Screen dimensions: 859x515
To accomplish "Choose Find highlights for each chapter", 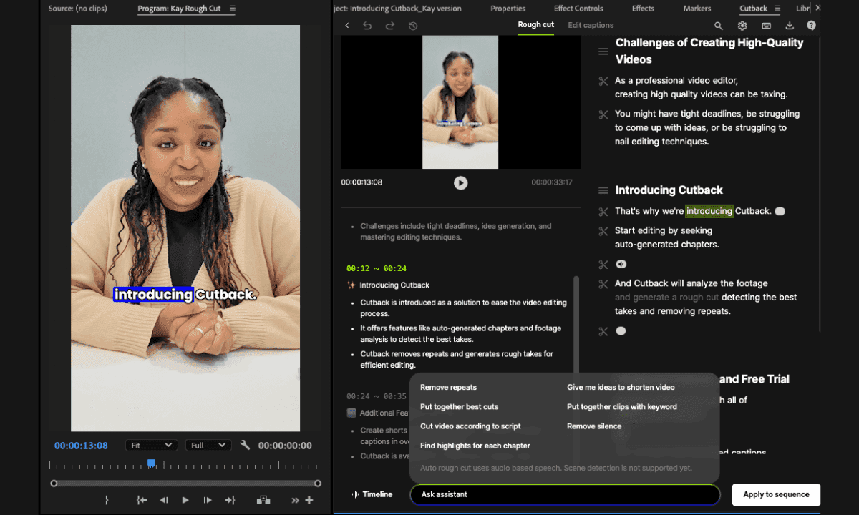I will [x=475, y=446].
